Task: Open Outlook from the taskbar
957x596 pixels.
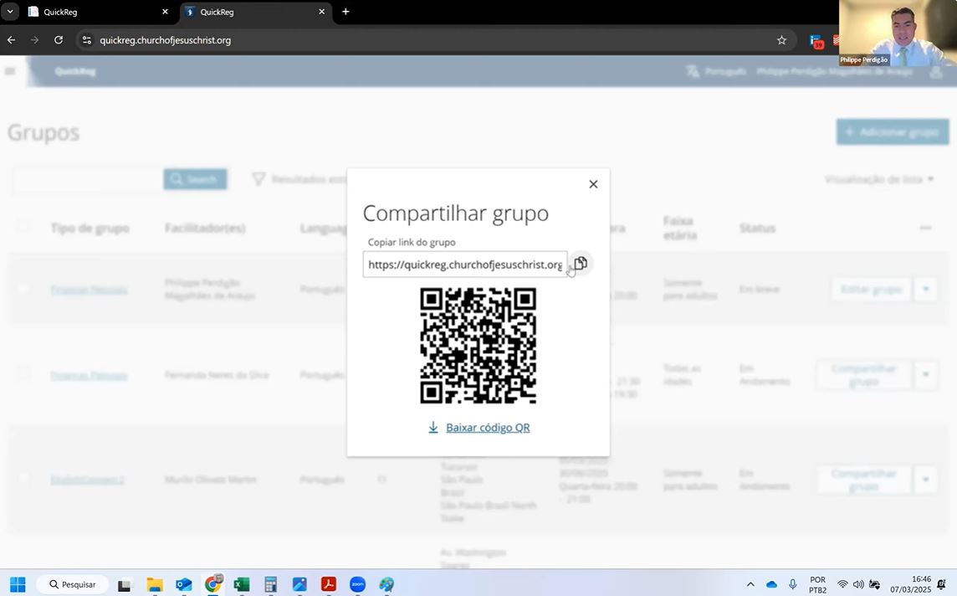Action: (x=184, y=585)
